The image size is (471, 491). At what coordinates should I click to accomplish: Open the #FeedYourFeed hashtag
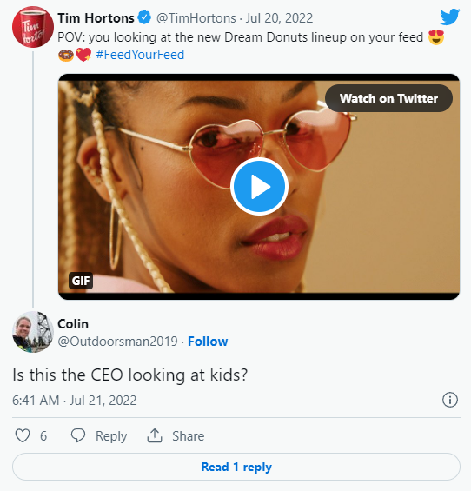pos(140,55)
